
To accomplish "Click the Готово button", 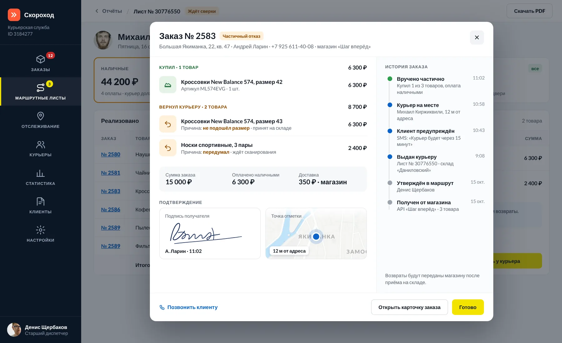I will pyautogui.click(x=468, y=307).
